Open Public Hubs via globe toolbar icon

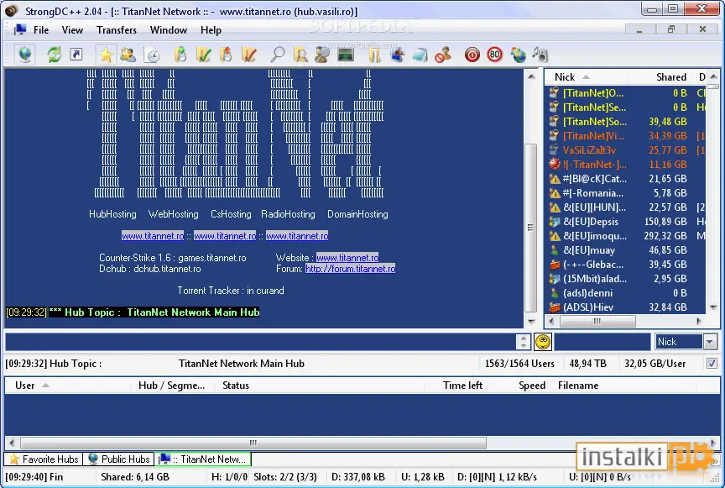coord(25,55)
